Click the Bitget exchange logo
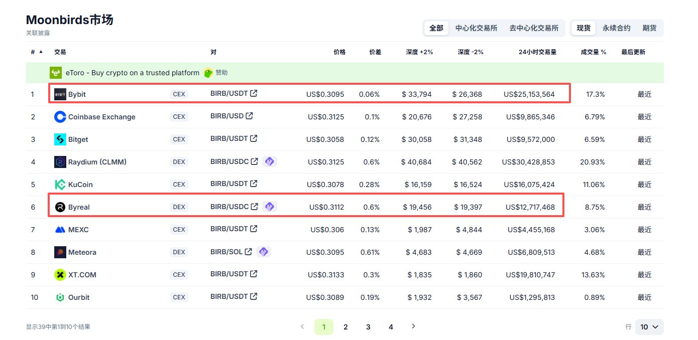 (60, 139)
